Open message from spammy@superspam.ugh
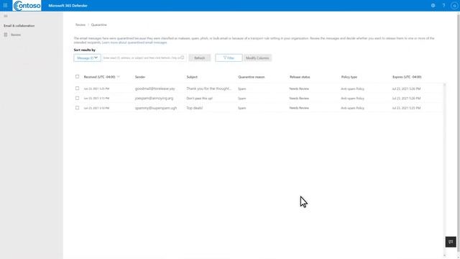Image resolution: width=460 pixels, height=259 pixels. point(156,108)
